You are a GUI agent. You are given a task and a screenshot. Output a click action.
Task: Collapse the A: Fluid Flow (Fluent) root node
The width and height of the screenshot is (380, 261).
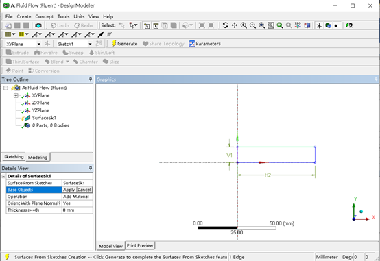(x=5, y=88)
